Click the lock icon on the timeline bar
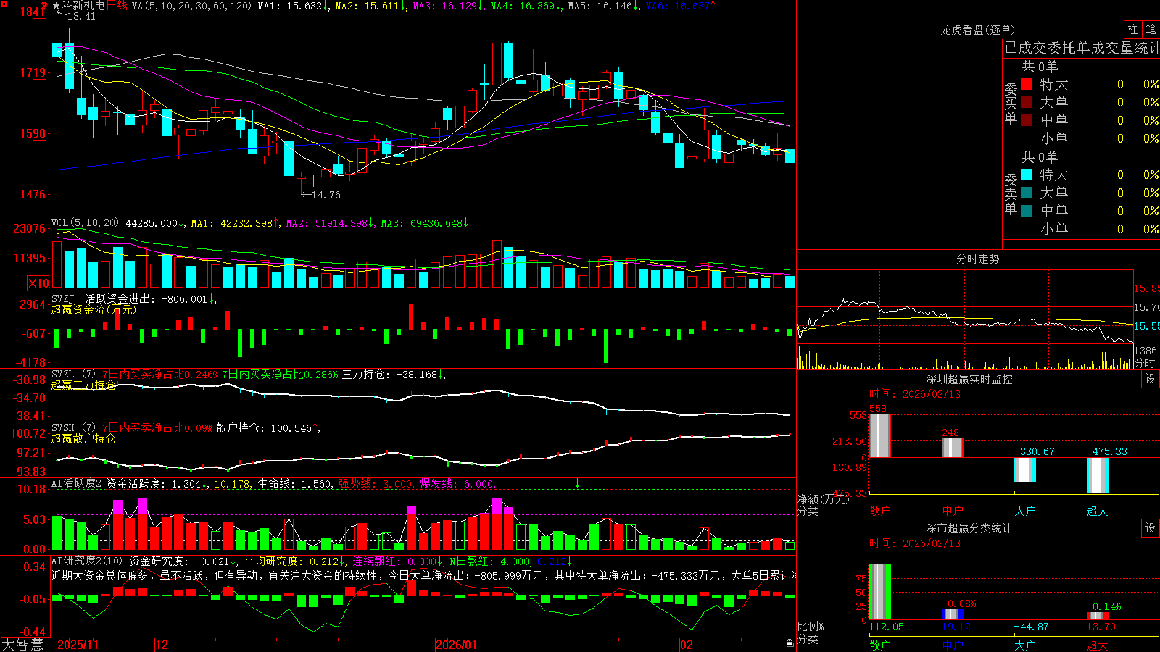This screenshot has height=652, width=1160. pos(790,643)
